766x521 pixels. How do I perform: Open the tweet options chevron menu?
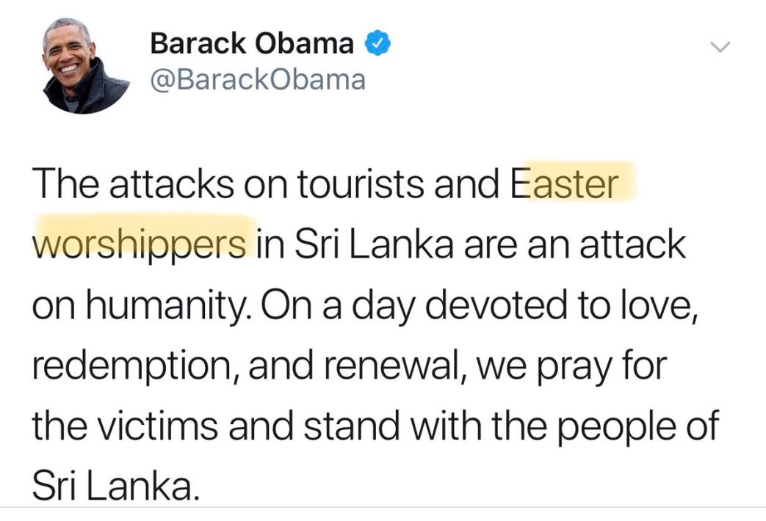(x=721, y=47)
